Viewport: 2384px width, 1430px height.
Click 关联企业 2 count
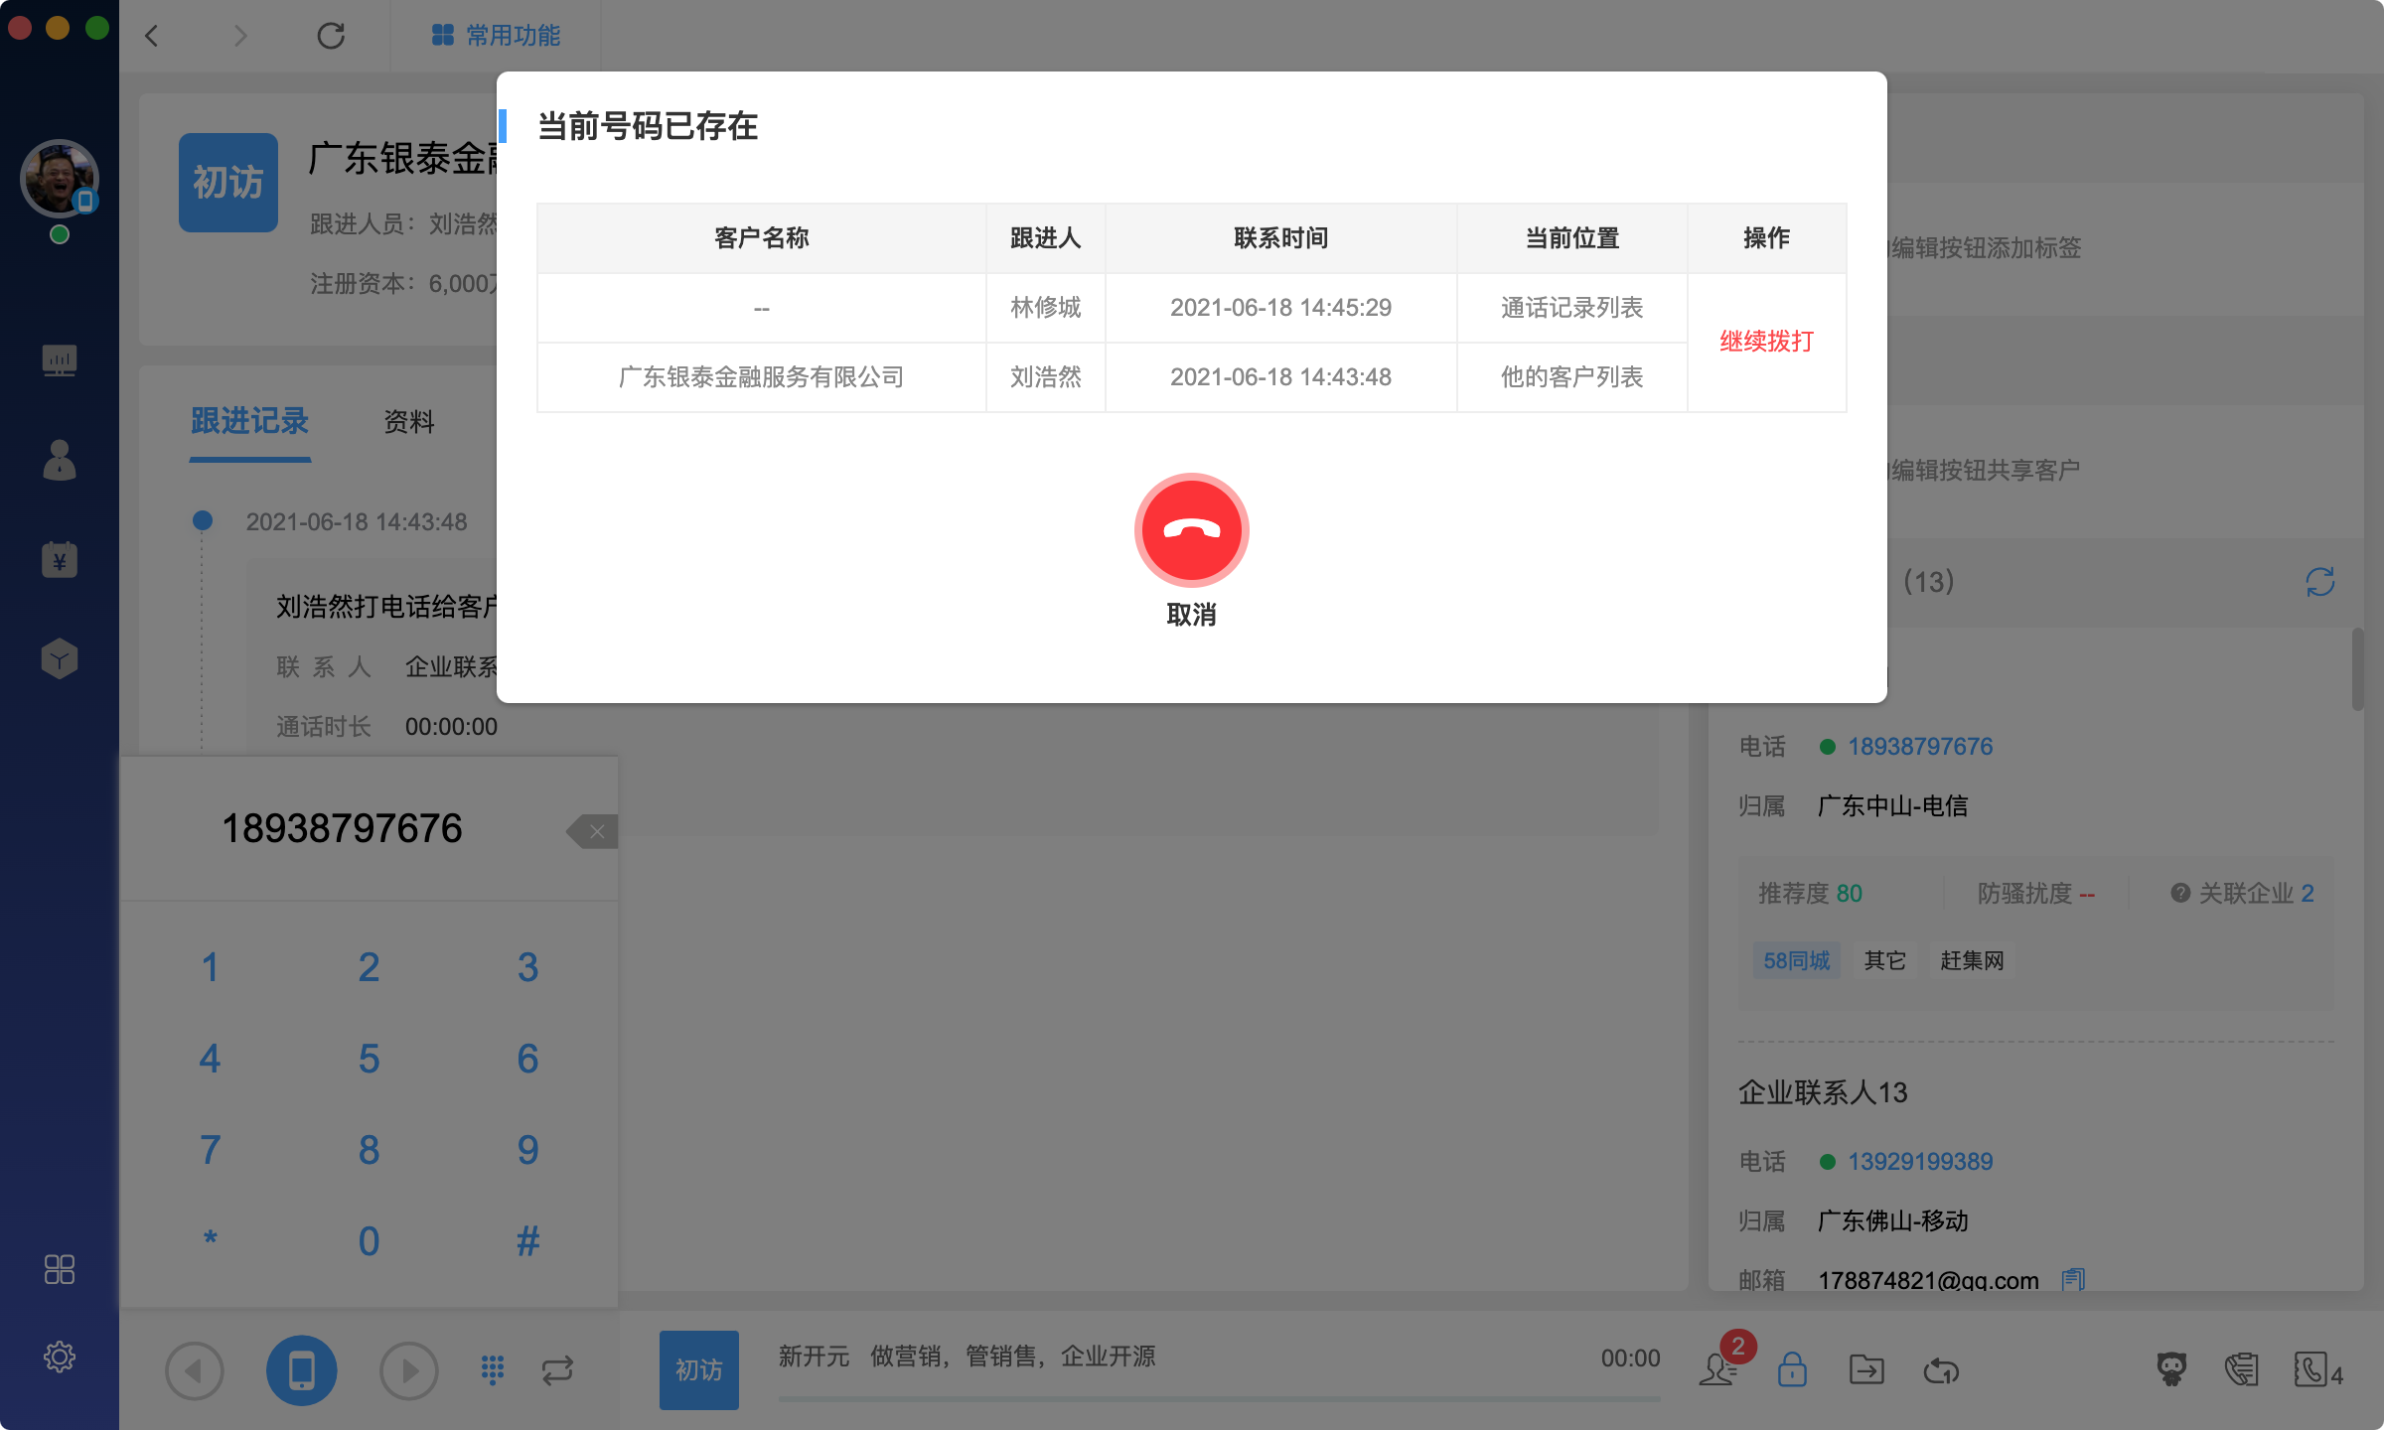pos(2307,893)
